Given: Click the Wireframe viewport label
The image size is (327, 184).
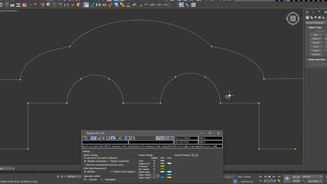Looking at the screenshot, I should [x=11, y=11].
